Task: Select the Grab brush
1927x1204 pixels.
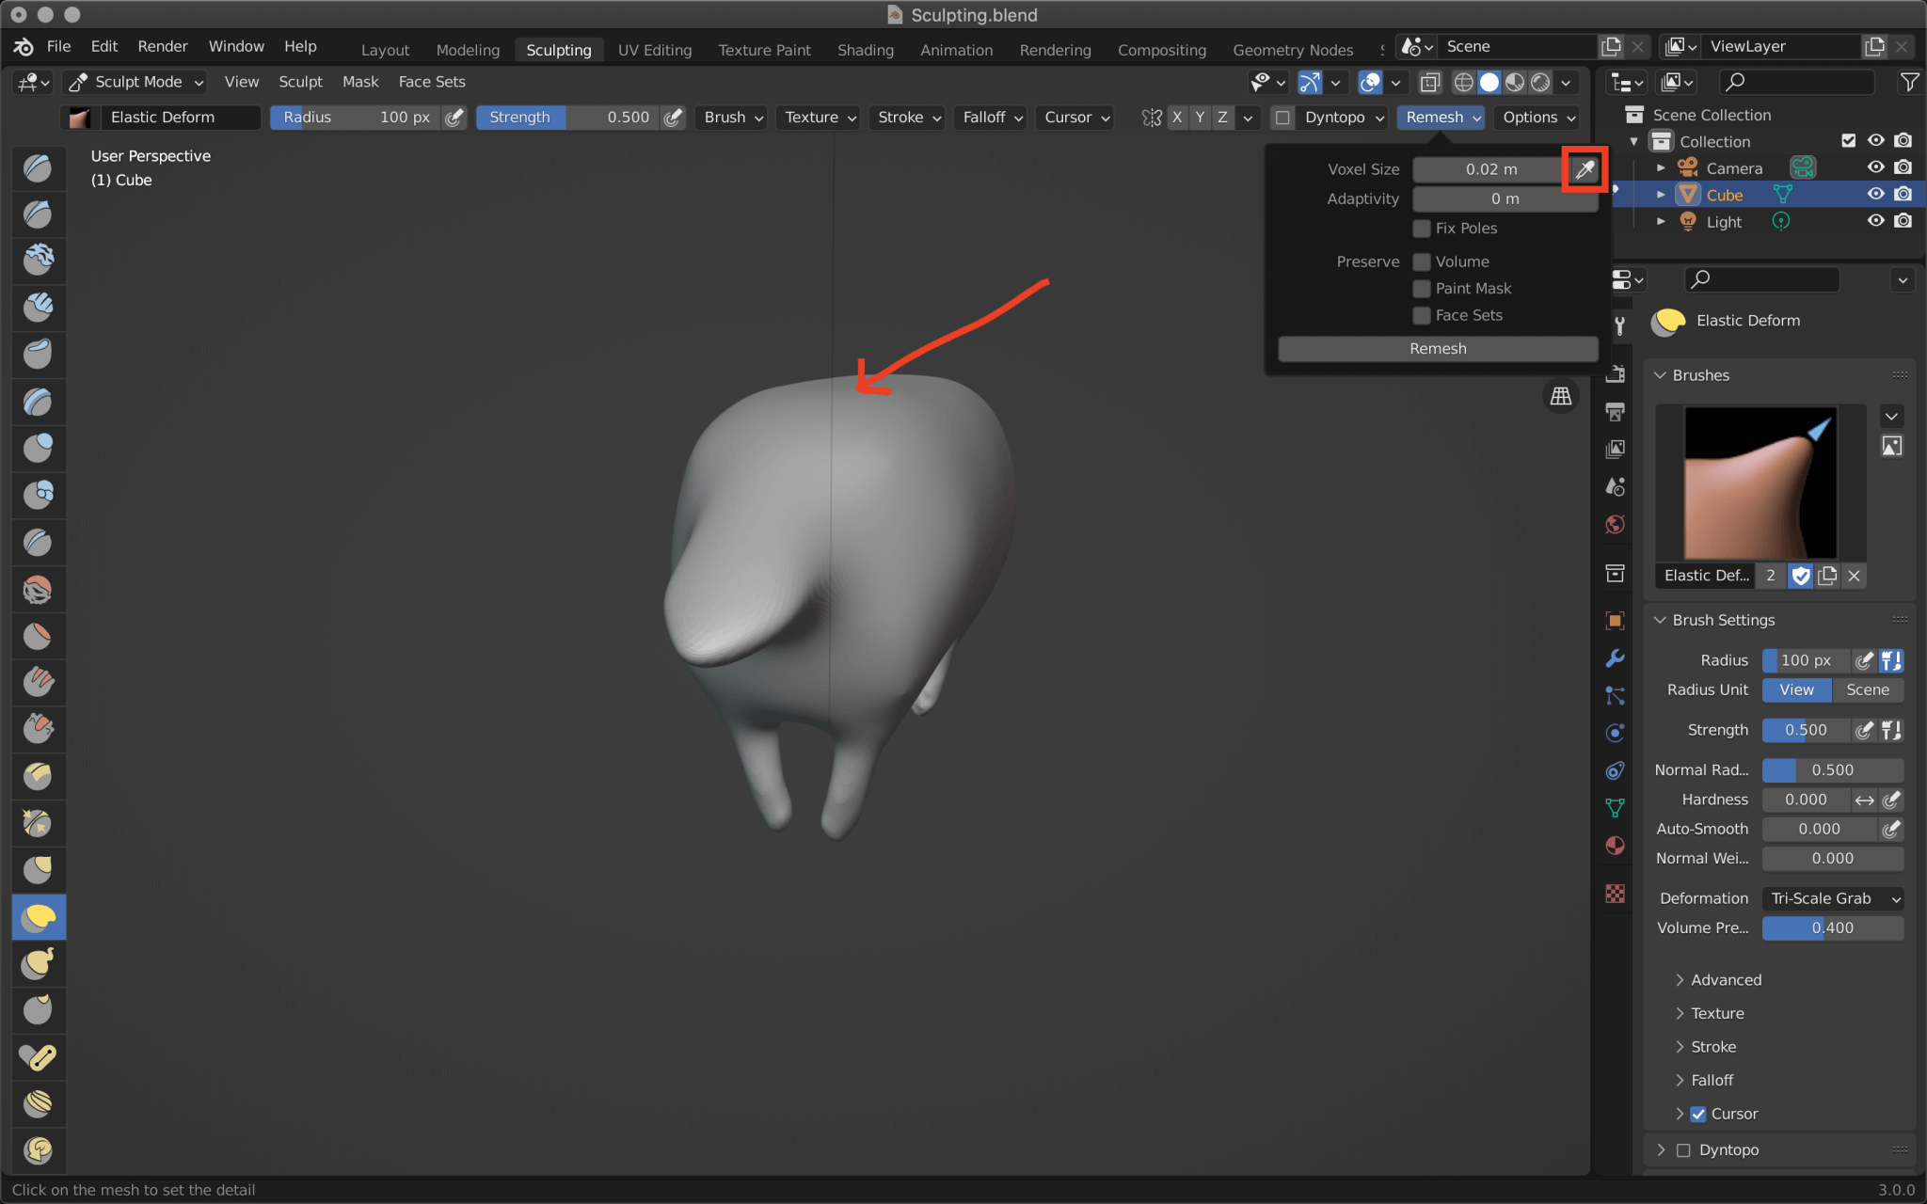Action: coord(39,869)
